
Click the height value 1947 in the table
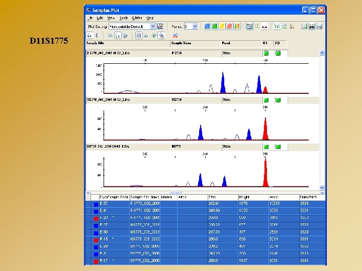[243, 260]
